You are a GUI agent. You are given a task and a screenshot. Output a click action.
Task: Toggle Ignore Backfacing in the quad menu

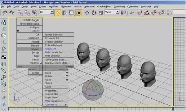(x=29, y=24)
